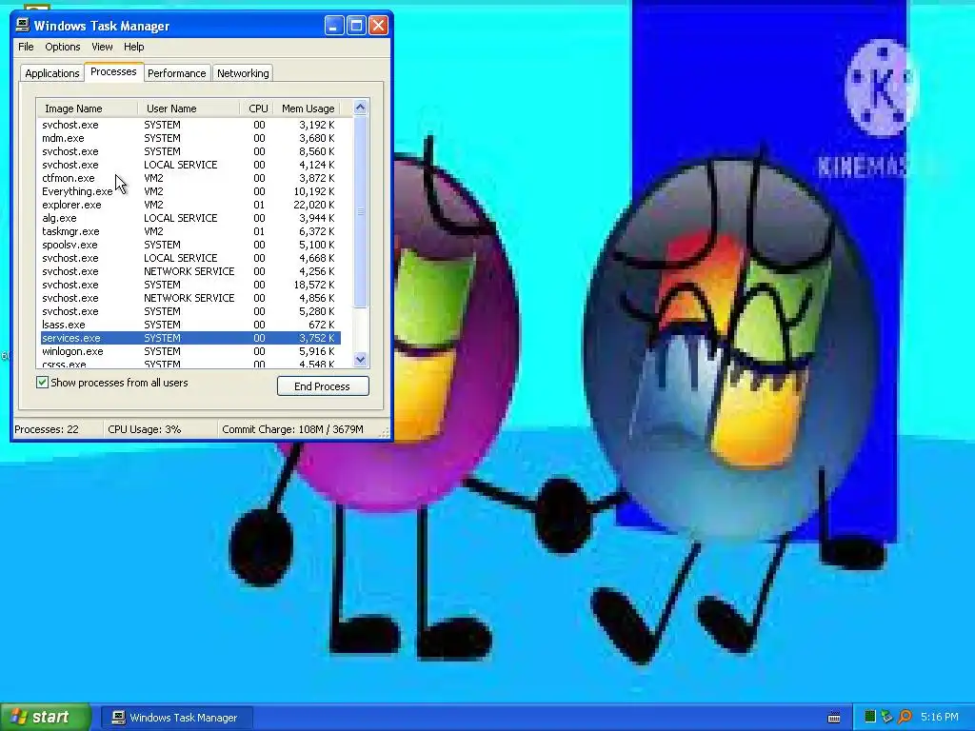Open the File menu
The width and height of the screenshot is (975, 731).
pos(26,47)
